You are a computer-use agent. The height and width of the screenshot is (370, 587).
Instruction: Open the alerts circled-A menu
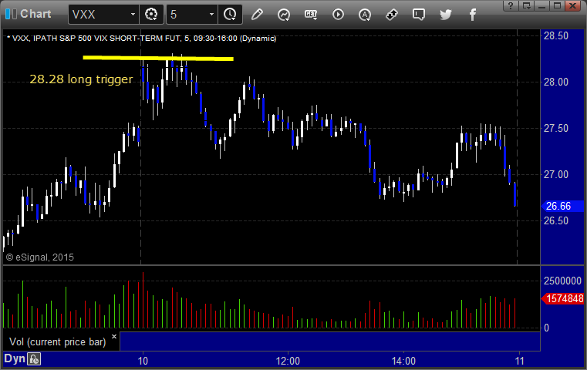(x=365, y=15)
